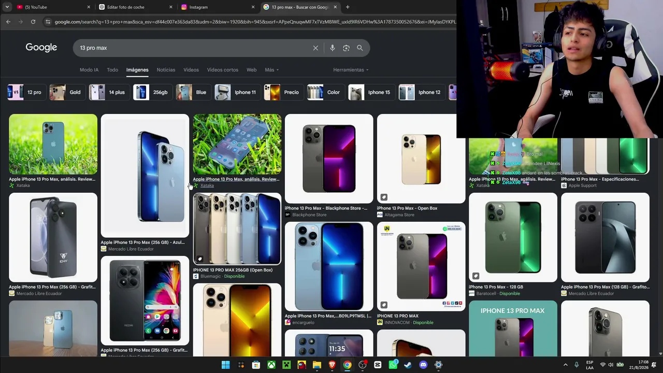Screen dimensions: 663x373
Task: Launch Xbox app from the taskbar
Action: pyautogui.click(x=271, y=365)
